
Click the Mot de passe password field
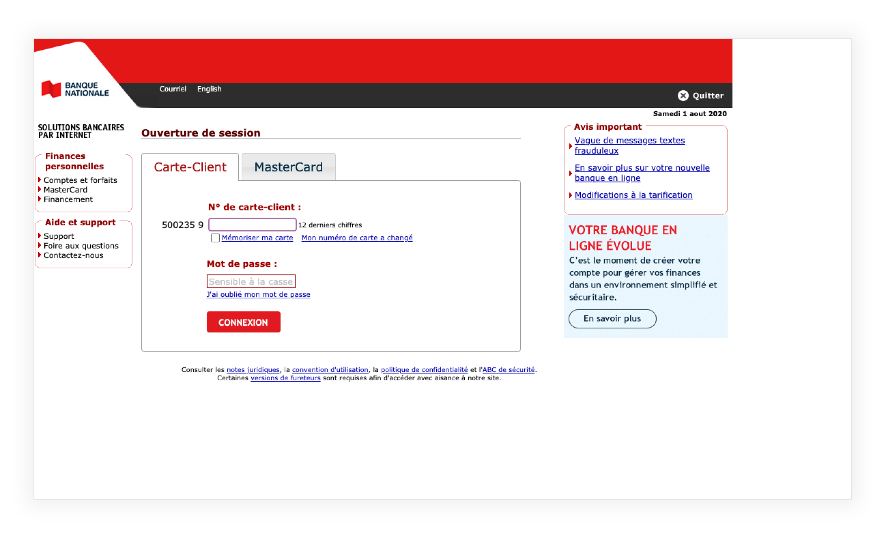251,282
